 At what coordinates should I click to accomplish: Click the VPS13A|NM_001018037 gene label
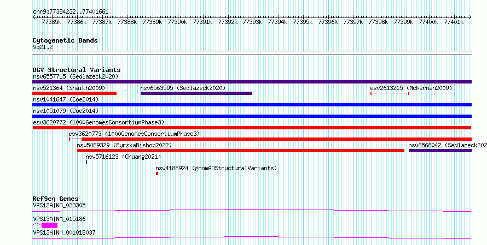(64, 232)
